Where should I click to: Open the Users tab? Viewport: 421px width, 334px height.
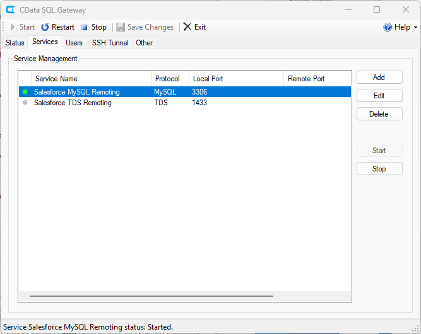pos(74,43)
